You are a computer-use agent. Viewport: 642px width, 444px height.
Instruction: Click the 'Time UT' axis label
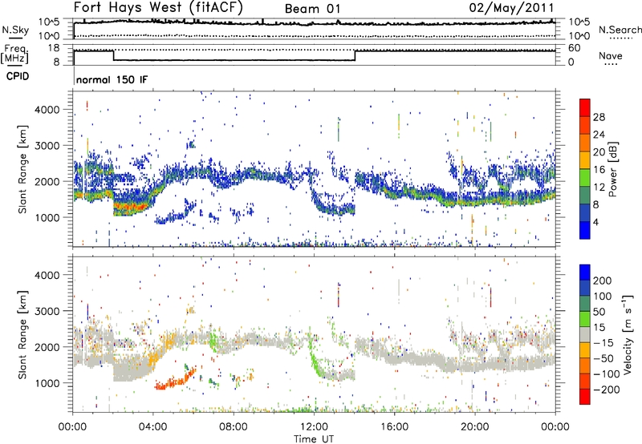(x=314, y=439)
